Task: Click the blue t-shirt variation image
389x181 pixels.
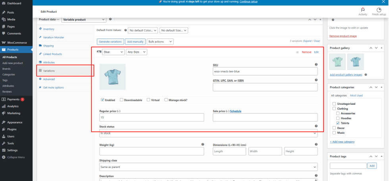Action: pyautogui.click(x=112, y=77)
